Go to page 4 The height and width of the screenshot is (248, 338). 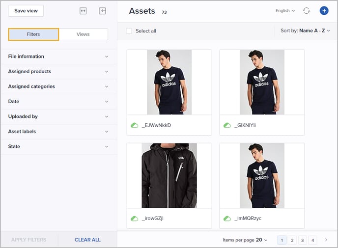313,240
